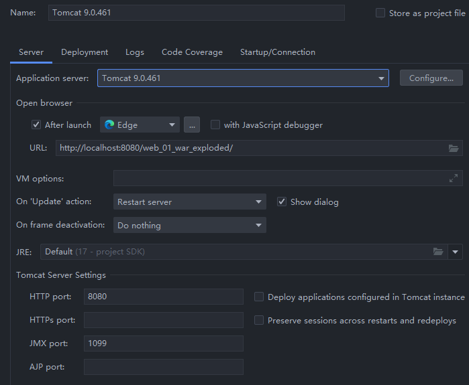Click the HTTP port field showing 8080
This screenshot has height=385, width=469.
[x=164, y=297]
